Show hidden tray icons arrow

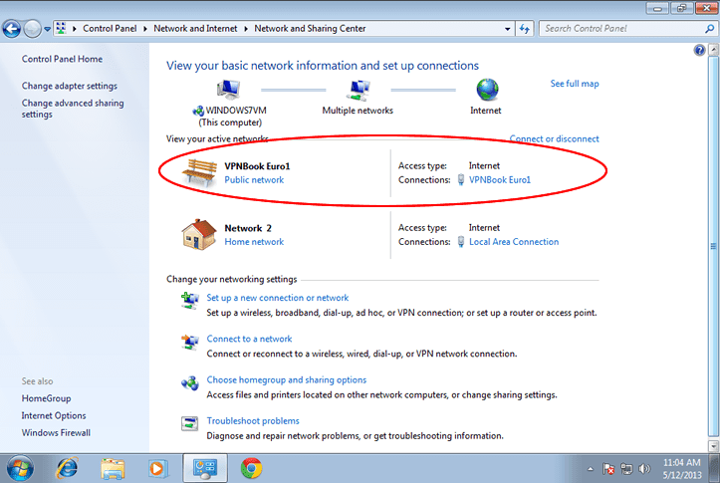point(591,469)
